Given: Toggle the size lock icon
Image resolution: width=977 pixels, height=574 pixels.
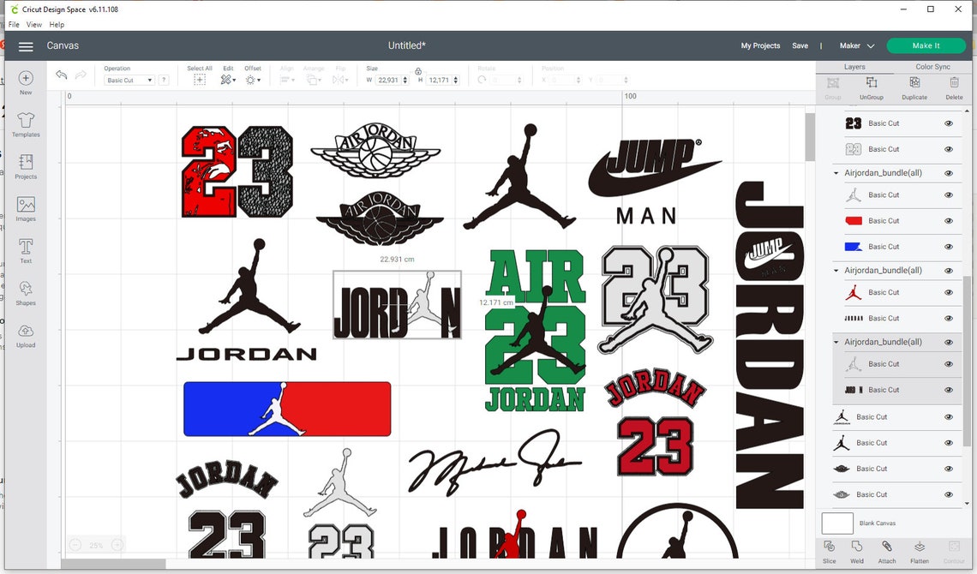Looking at the screenshot, I should point(418,71).
